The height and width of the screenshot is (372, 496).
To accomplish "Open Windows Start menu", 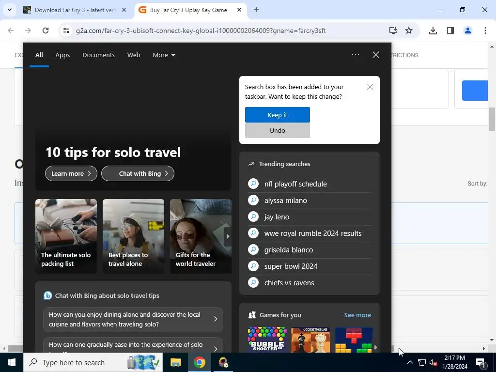I will pyautogui.click(x=12, y=362).
